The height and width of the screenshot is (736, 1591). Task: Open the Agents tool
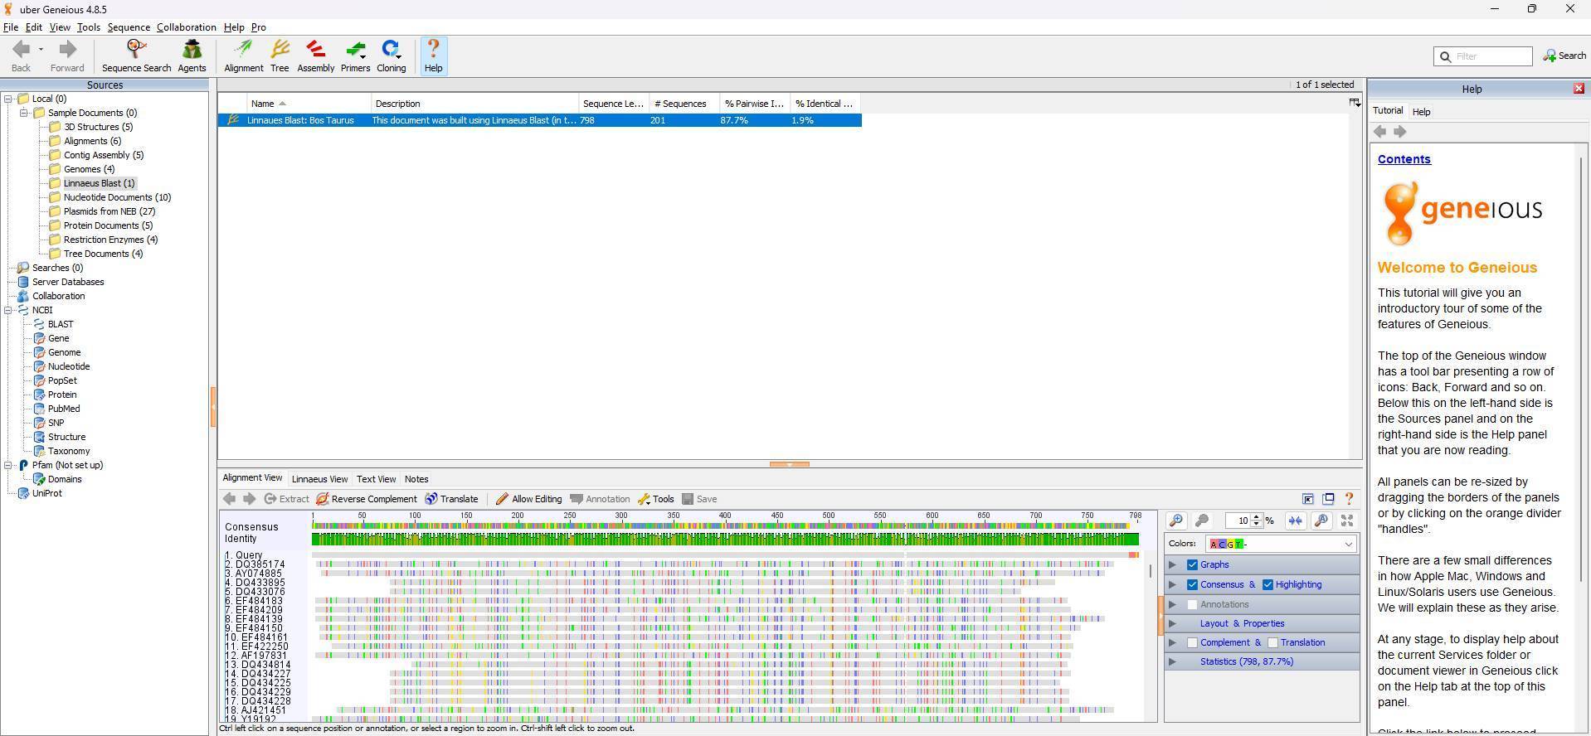(x=192, y=56)
